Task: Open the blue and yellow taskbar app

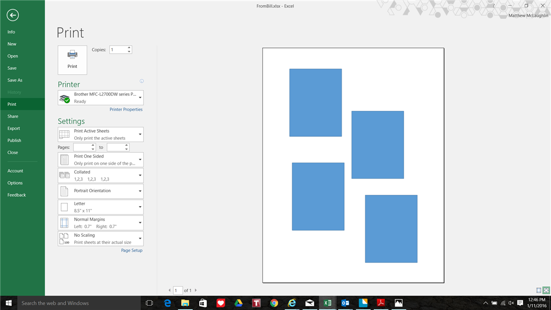Action: point(363,303)
